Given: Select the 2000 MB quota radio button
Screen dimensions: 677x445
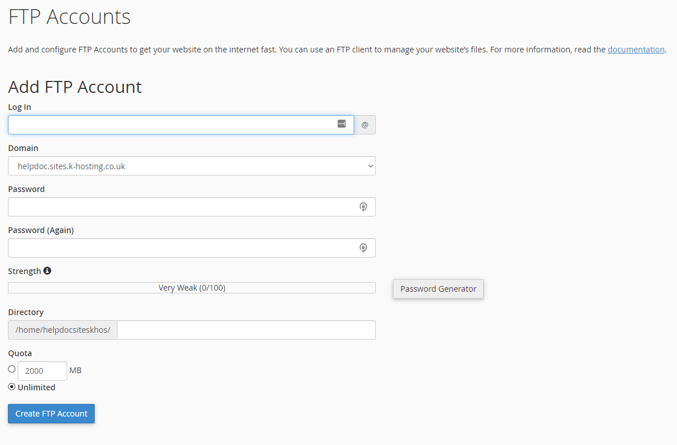Looking at the screenshot, I should pyautogui.click(x=11, y=369).
